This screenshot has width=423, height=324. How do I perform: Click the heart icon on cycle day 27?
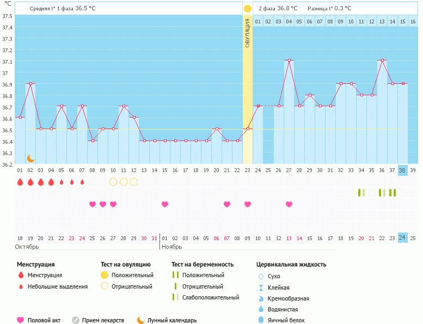289,204
